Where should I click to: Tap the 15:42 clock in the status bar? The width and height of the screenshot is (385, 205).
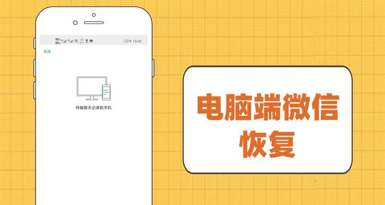coord(137,41)
